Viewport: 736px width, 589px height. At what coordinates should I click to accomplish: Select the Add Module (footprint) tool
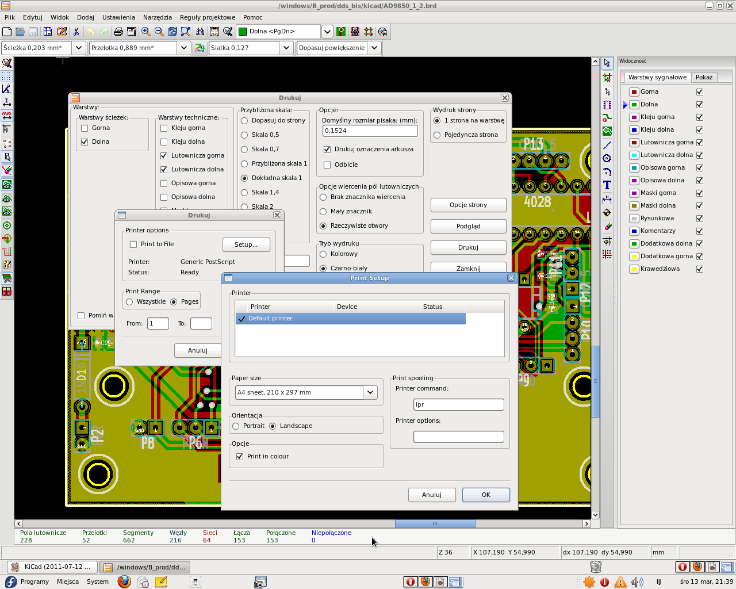point(607,105)
